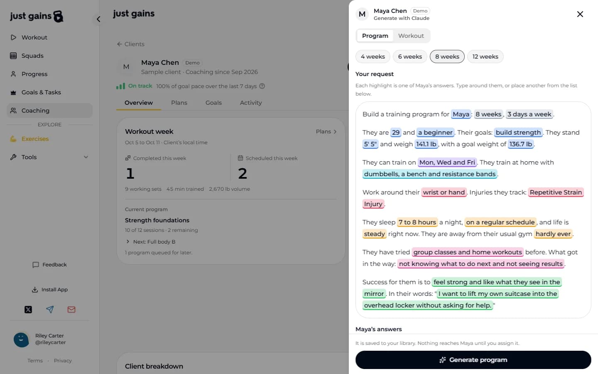This screenshot has height=374, width=598.
Task: Click the '3 days a week' chip
Action: (529, 114)
